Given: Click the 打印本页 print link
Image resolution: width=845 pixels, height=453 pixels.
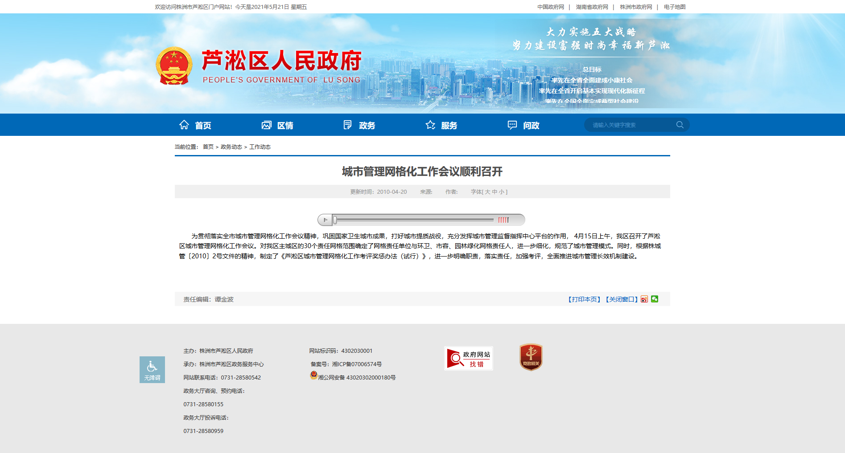Looking at the screenshot, I should click(584, 299).
